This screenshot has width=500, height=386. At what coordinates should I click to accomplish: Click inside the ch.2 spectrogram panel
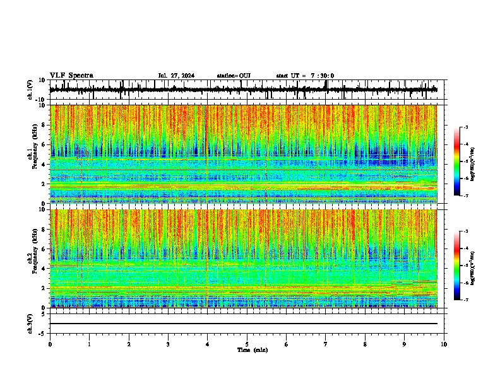click(243, 259)
